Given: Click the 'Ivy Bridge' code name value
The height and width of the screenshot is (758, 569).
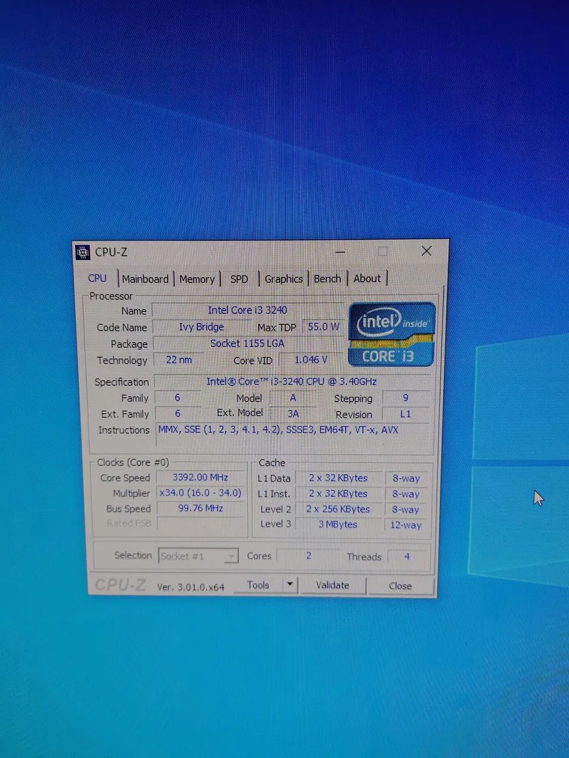Looking at the screenshot, I should (x=202, y=327).
